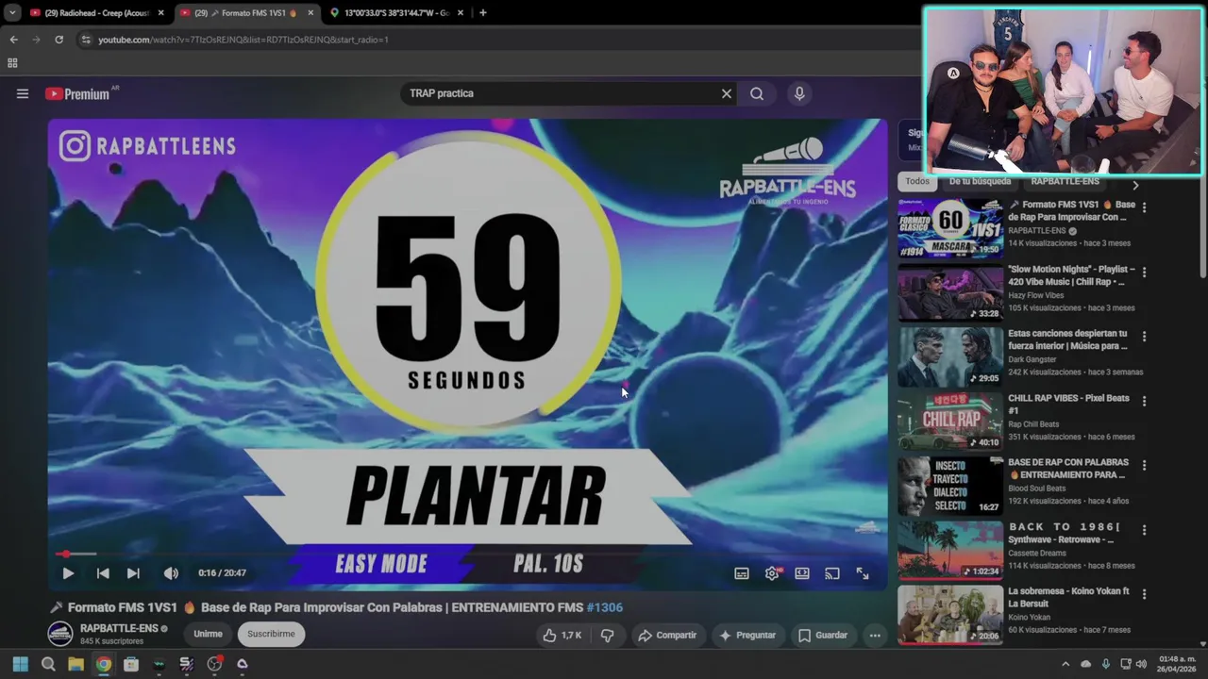Cast the video with play on TV icon
This screenshot has width=1208, height=679.
tap(831, 573)
